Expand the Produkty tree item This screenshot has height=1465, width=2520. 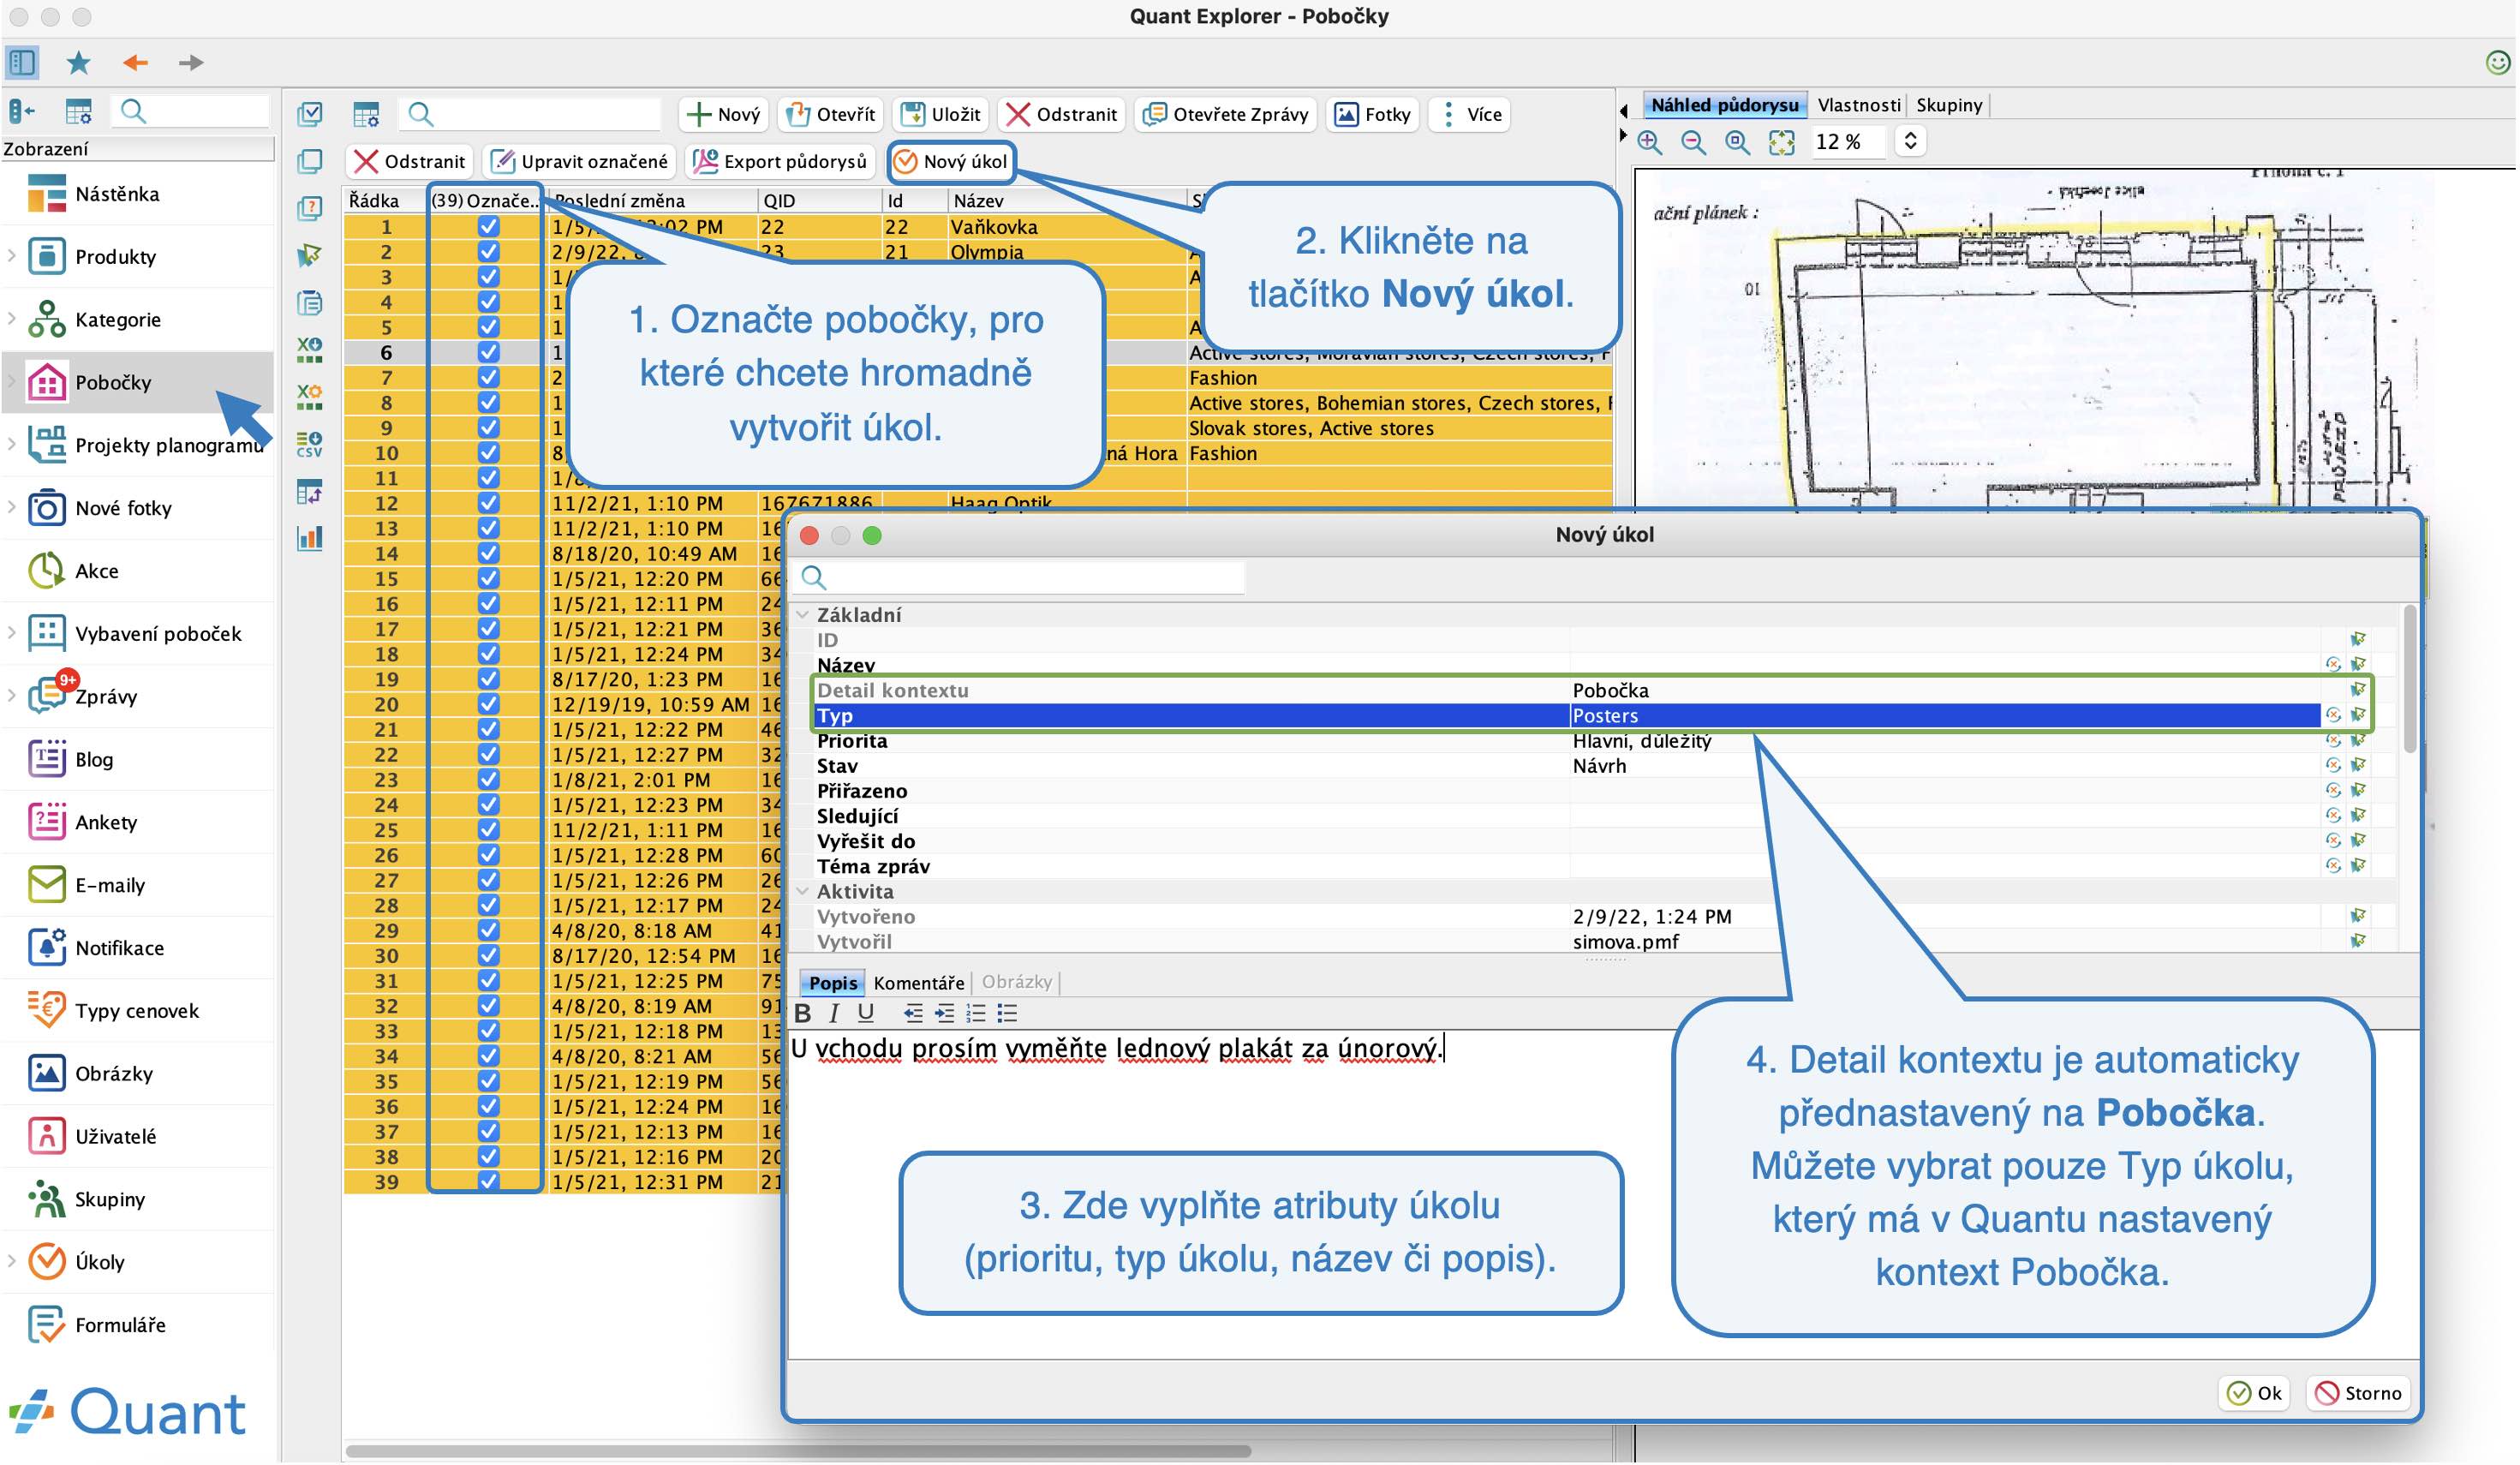pyautogui.click(x=11, y=256)
